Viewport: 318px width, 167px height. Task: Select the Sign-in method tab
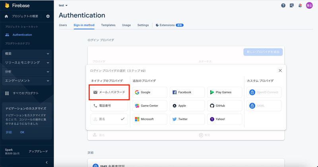(x=84, y=25)
